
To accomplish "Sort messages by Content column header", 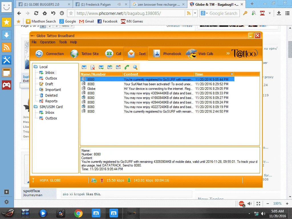I will (159, 74).
